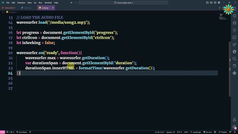
Task: Open the Accounts icon
Action: (x=235, y=119)
